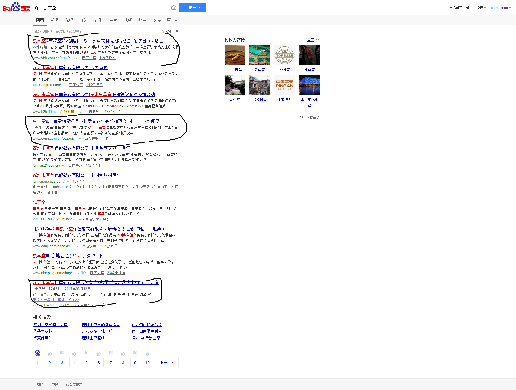Open 帮助 footer link
516x390 pixels.
(x=40, y=384)
